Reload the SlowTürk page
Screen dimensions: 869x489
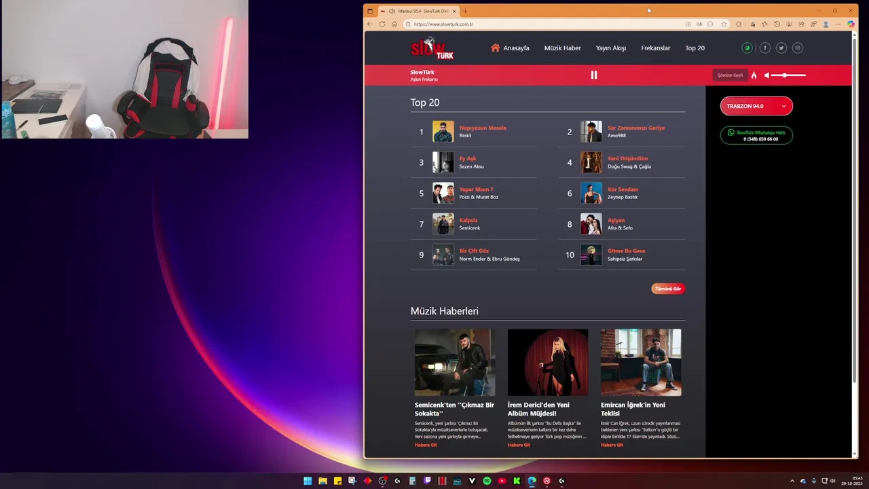(382, 24)
